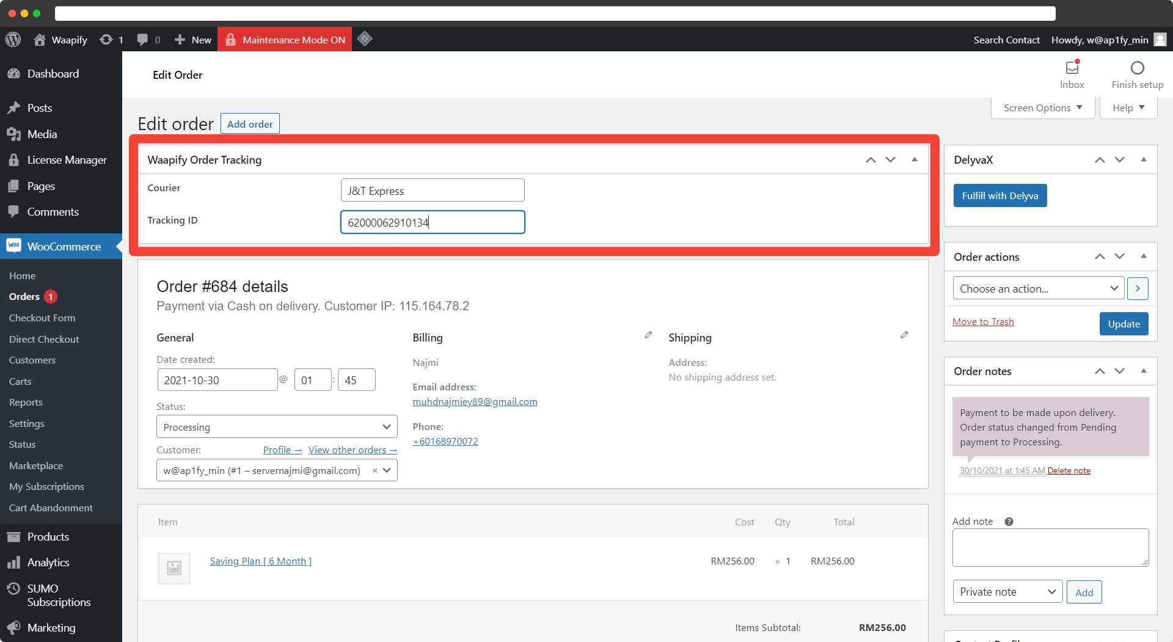Click the Tracking ID input field

point(433,222)
